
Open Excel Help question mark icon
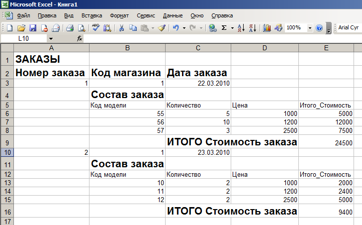[x=319, y=28]
